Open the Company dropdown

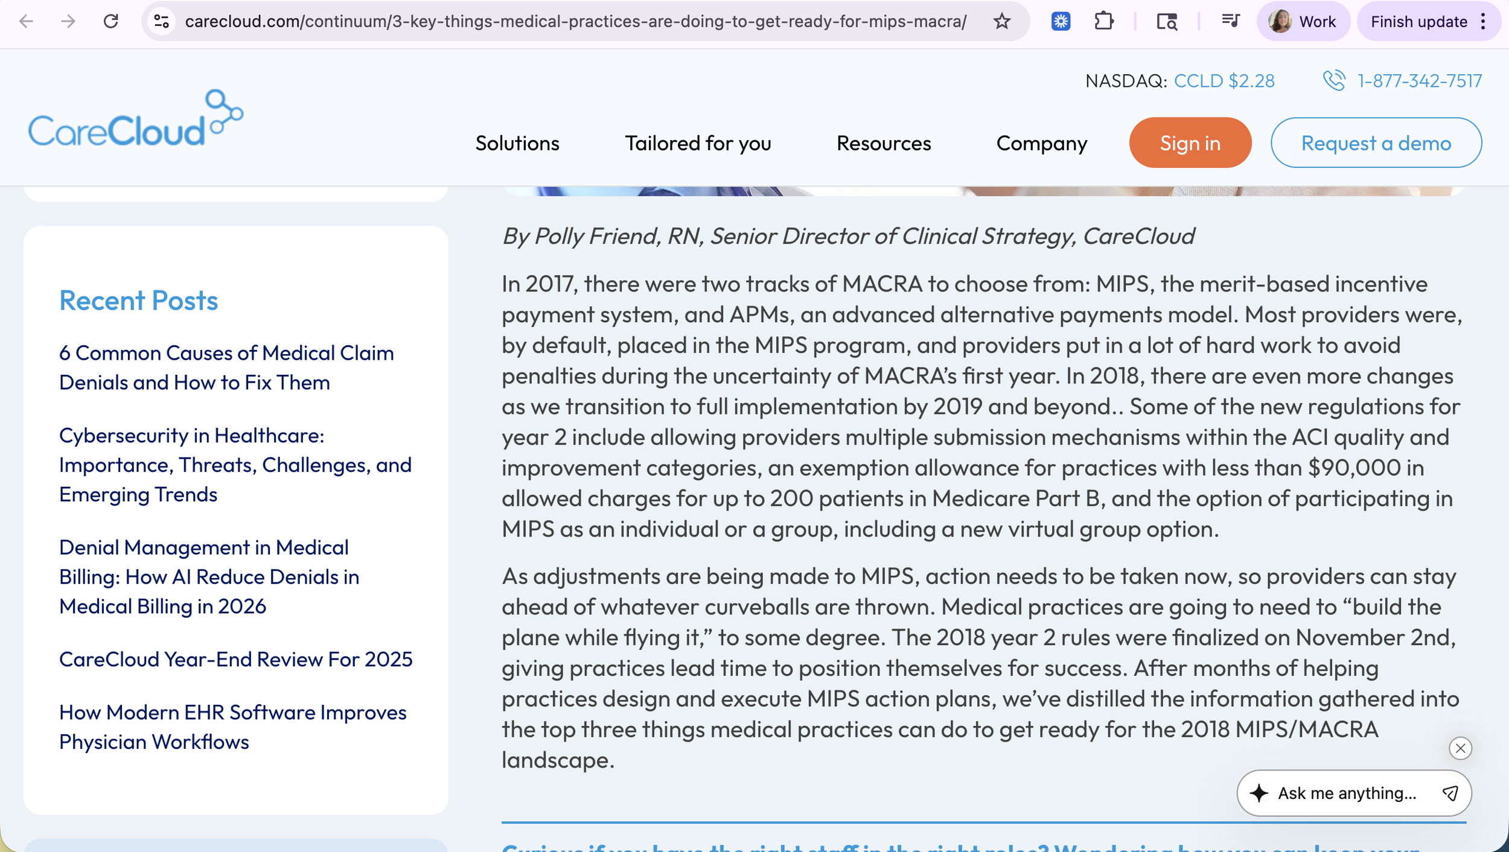pos(1041,143)
